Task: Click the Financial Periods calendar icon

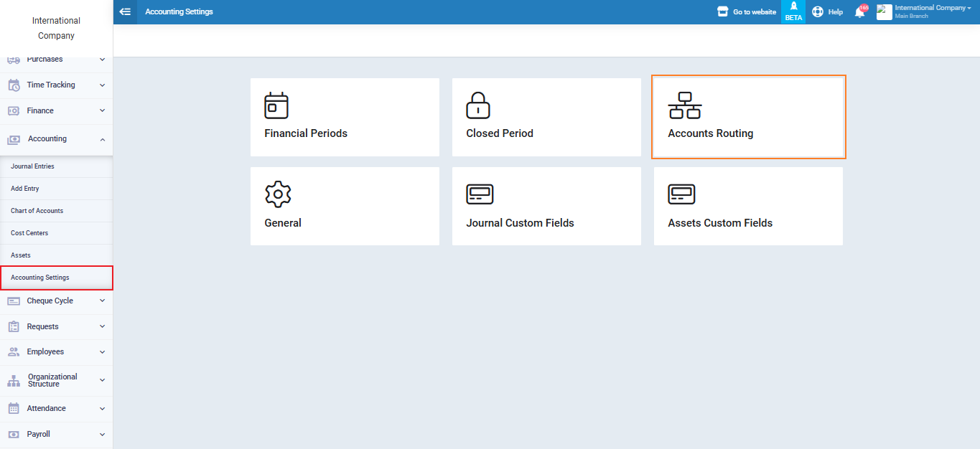Action: (276, 105)
